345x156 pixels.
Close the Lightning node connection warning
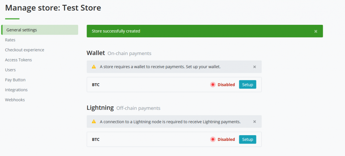254,121
